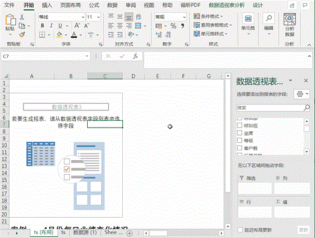315x238 pixels.
Task: Click the font color red A swatch
Action: pyautogui.click(x=74, y=35)
